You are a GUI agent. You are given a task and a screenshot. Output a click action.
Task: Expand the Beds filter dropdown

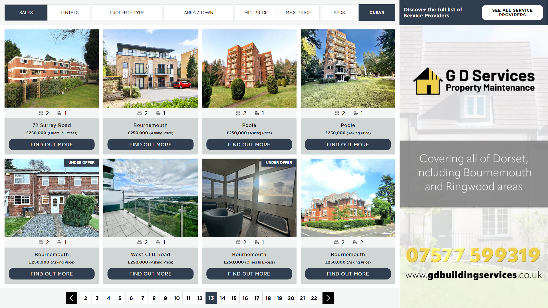point(339,13)
